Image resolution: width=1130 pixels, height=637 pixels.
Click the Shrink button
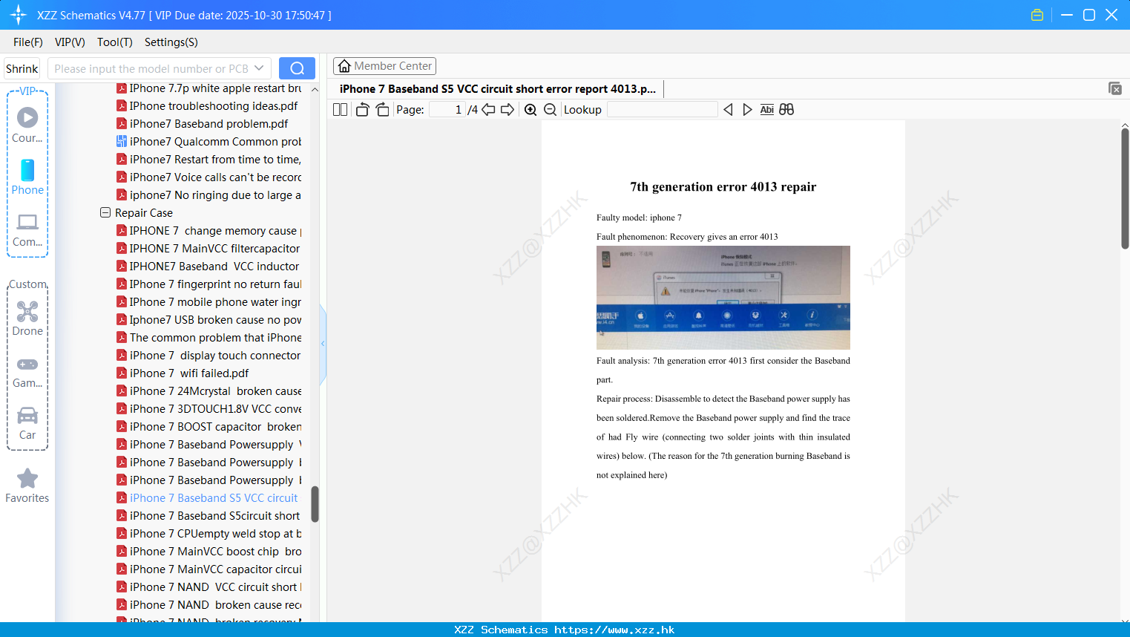pos(22,68)
